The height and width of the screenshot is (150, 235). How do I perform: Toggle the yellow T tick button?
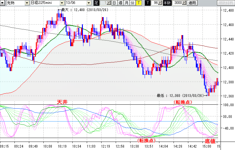pos(138,3)
